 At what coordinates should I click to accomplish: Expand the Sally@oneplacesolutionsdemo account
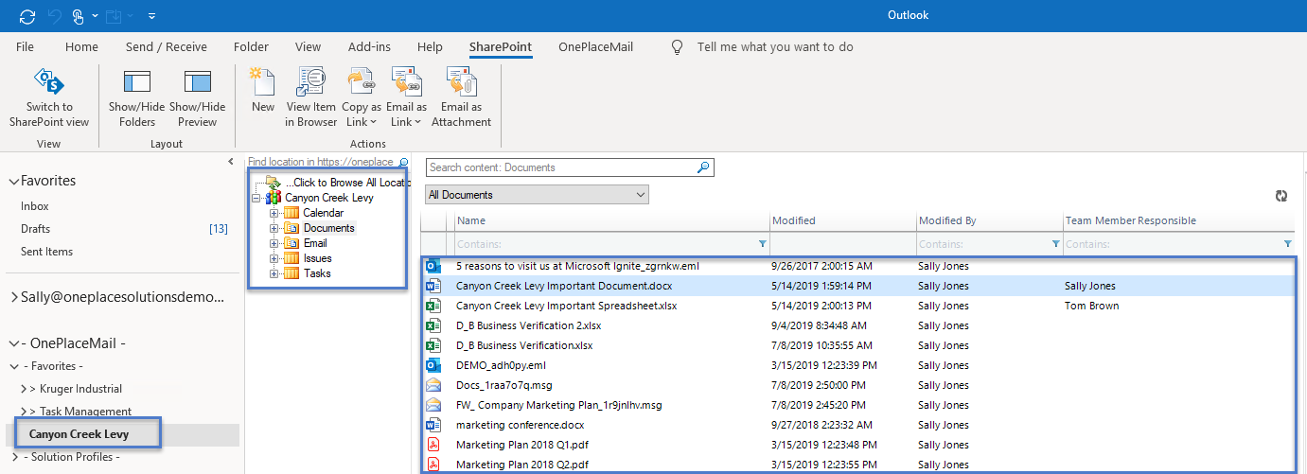(12, 297)
